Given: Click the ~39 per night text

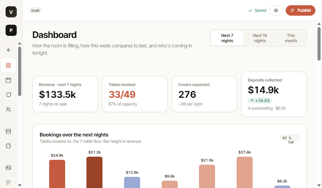Looking at the screenshot, I should tap(190, 104).
